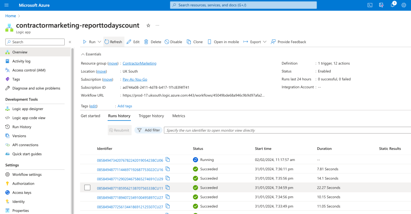The image size is (411, 214).
Task: Click edit link next to Tags
Action: [93, 106]
